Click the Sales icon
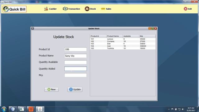This screenshot has width=199, height=112. coord(103,9)
